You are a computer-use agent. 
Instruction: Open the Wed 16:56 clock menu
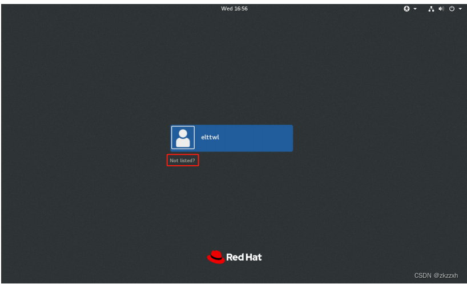(234, 9)
